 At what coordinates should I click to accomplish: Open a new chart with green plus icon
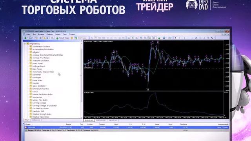click(x=25, y=38)
